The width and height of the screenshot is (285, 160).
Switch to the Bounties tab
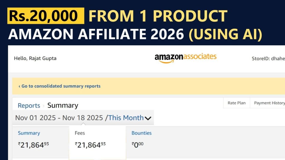pyautogui.click(x=141, y=133)
